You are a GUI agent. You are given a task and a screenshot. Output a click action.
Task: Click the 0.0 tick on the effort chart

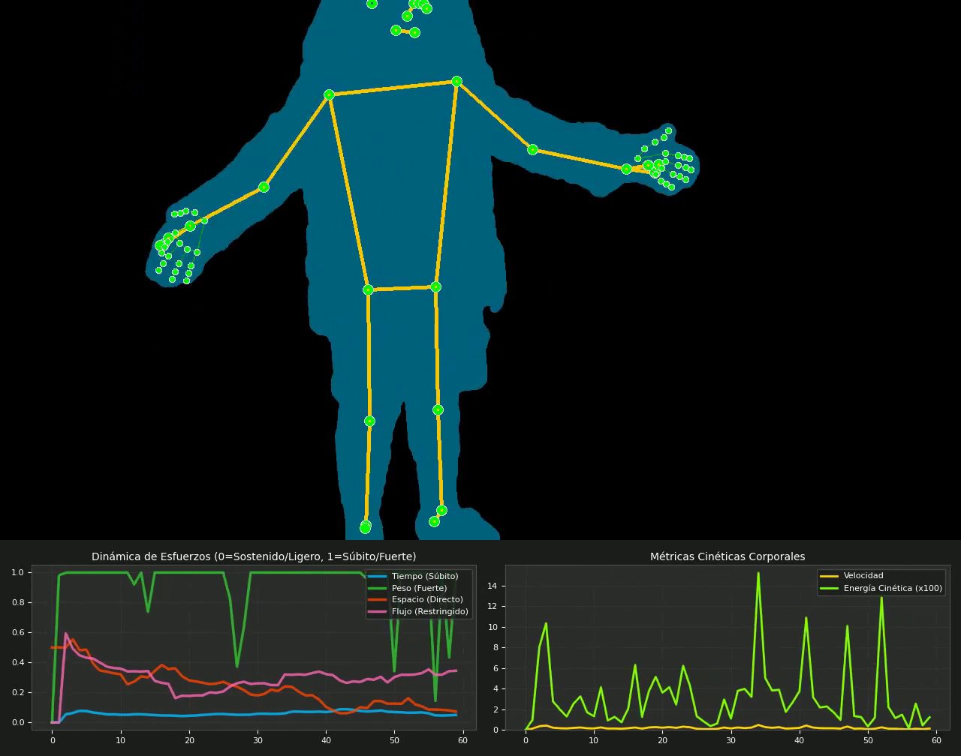(x=17, y=722)
